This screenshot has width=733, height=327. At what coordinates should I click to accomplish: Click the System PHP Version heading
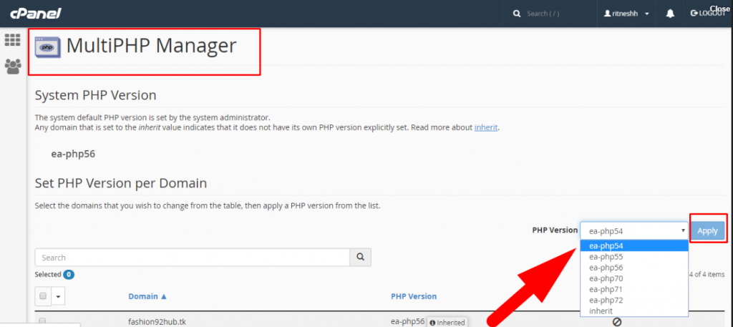(x=95, y=95)
